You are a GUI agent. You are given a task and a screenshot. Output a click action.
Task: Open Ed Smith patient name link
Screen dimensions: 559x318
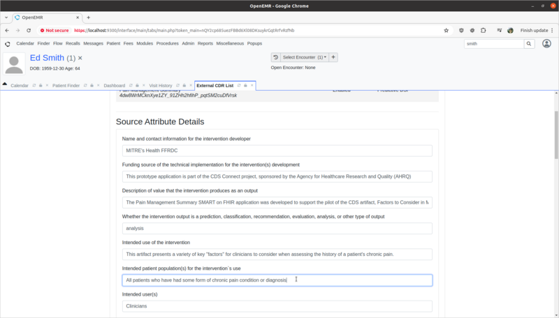click(x=47, y=58)
